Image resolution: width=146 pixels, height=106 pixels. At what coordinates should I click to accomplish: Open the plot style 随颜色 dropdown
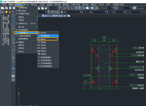pyautogui.click(x=141, y=12)
